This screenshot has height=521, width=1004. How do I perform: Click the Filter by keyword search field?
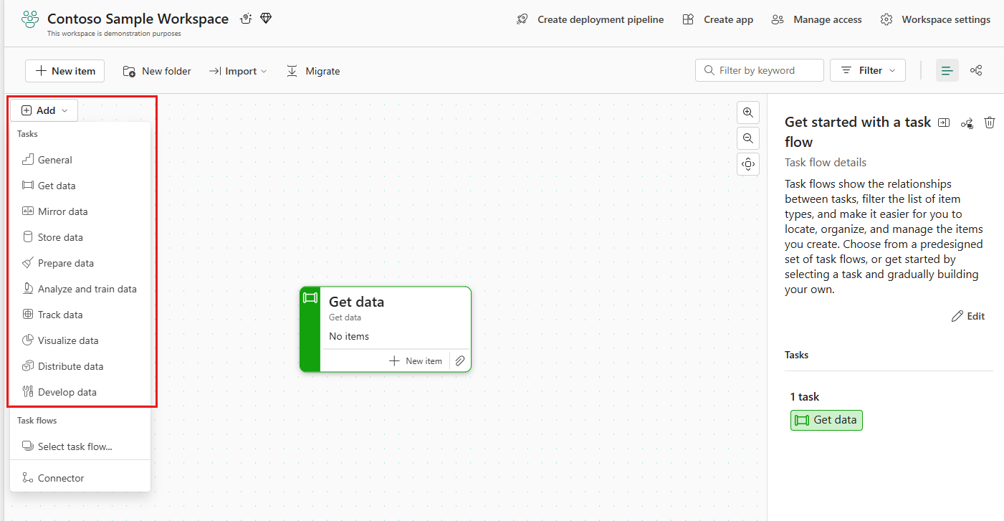tap(759, 70)
